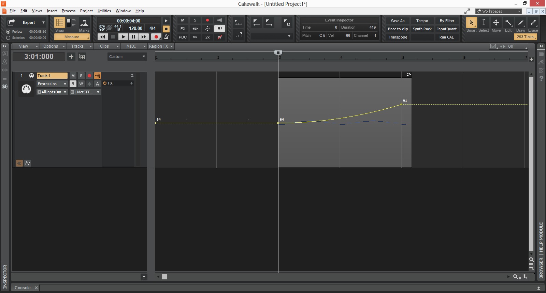Image resolution: width=546 pixels, height=293 pixels.
Task: Select the Selection export radio option
Action: pos(8,38)
